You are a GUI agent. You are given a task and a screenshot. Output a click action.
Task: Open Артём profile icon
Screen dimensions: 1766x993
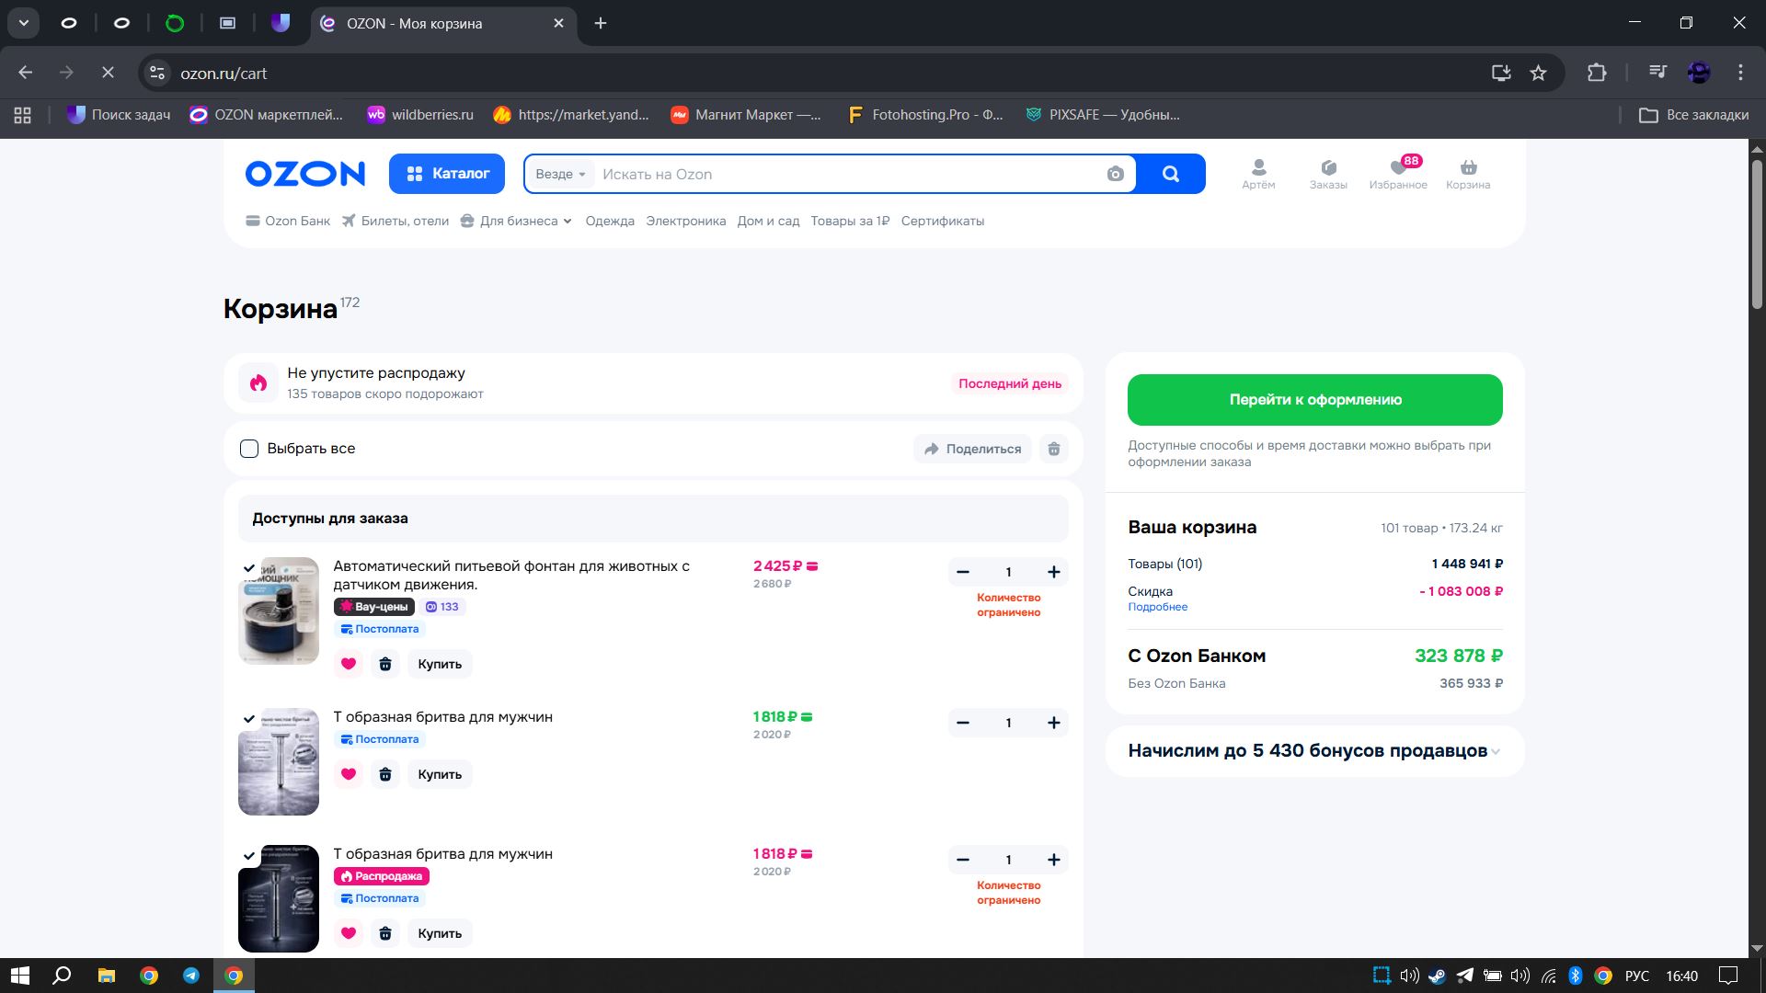(1258, 173)
